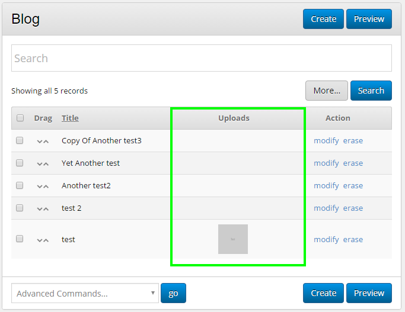Focus the Search text field
The image size is (405, 312).
click(202, 59)
